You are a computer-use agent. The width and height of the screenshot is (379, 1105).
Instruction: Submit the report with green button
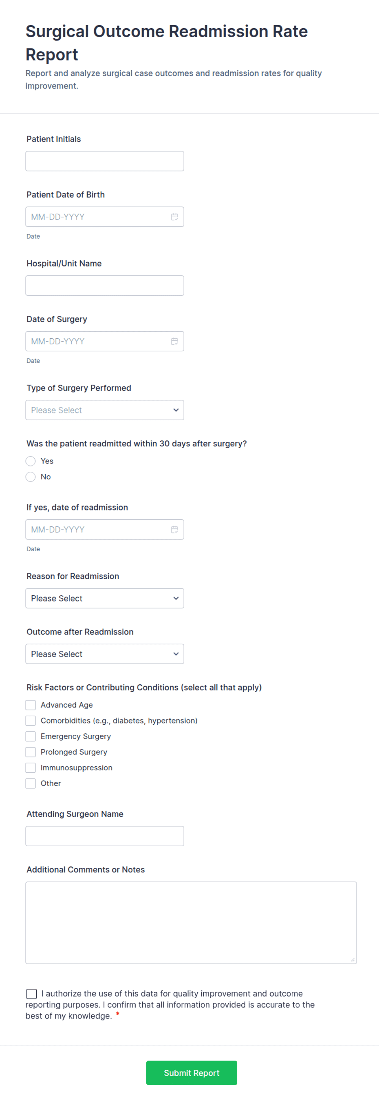click(x=192, y=1072)
